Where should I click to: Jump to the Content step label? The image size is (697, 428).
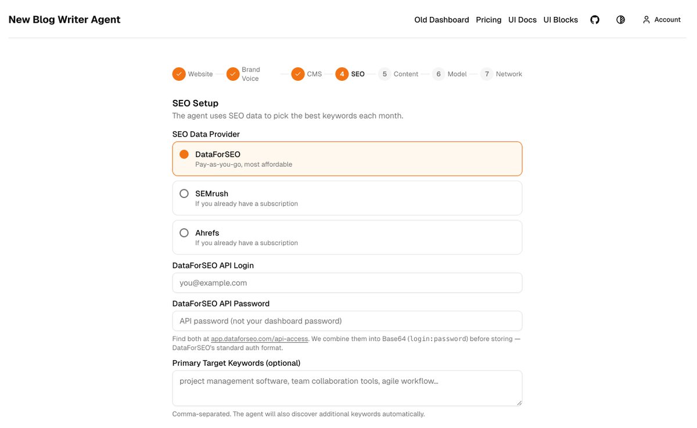[x=406, y=74]
